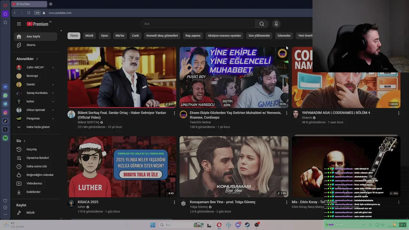Open Opera sidebar three-dots more options
Image resolution: width=409 pixels, height=230 pixels.
click(x=5, y=214)
